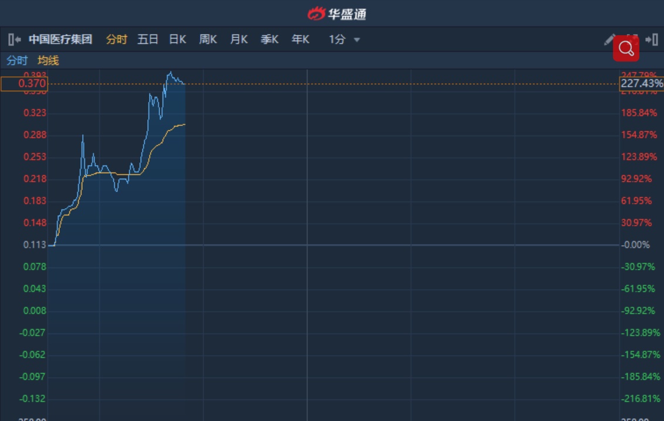Click the 227.43% change percentage label
Viewport: 664px width, 421px height.
coord(642,84)
